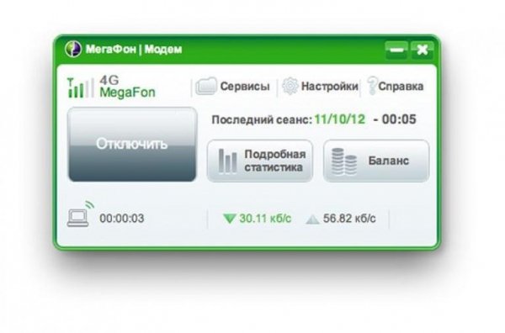Click the laptop connection icon
Image resolution: width=505 pixels, height=333 pixels.
(x=81, y=214)
